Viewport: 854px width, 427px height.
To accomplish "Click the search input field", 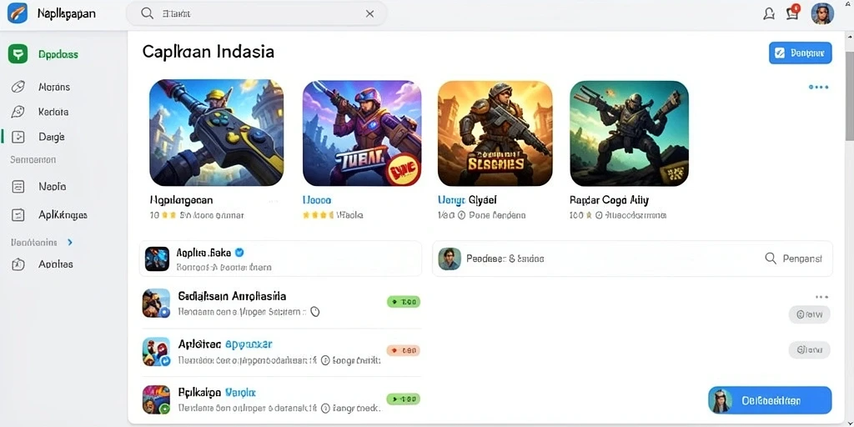I will tap(256, 13).
